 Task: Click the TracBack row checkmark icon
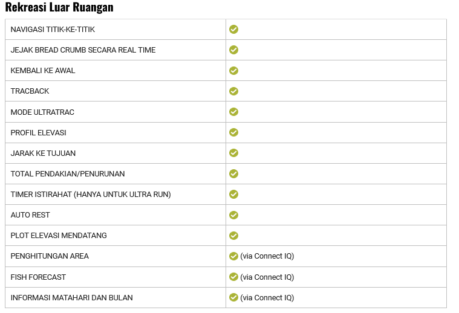233,91
